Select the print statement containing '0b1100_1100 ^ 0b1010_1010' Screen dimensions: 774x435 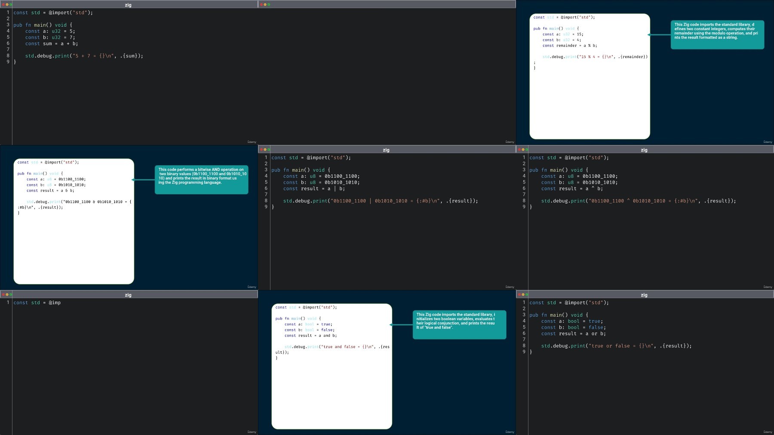(639, 201)
